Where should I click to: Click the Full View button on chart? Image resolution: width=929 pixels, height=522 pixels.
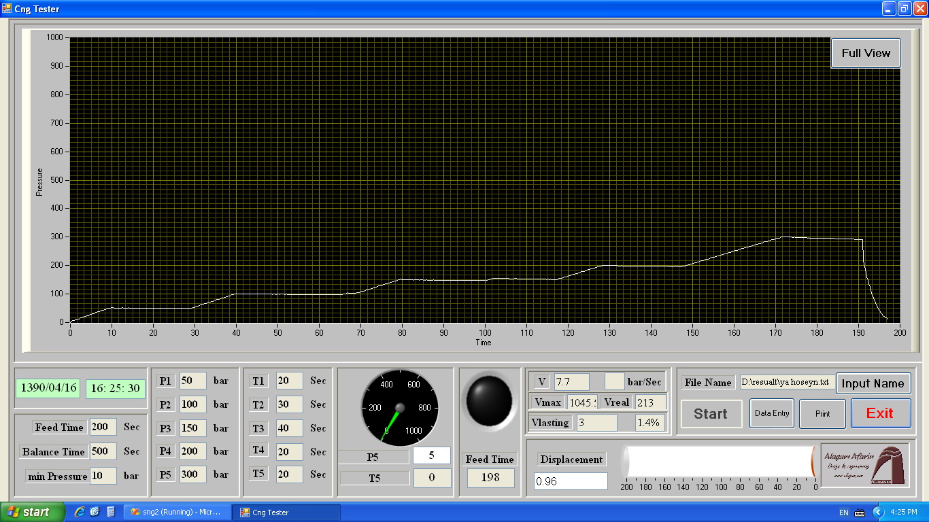pos(866,53)
